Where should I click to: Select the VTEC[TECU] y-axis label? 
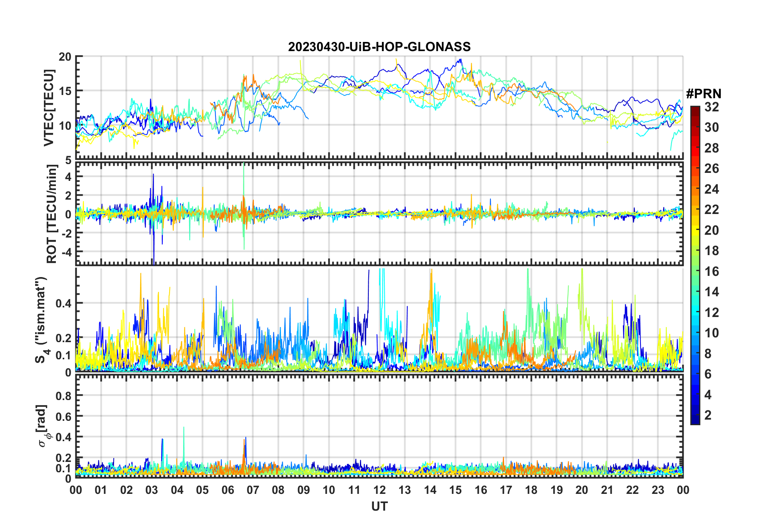(x=49, y=108)
